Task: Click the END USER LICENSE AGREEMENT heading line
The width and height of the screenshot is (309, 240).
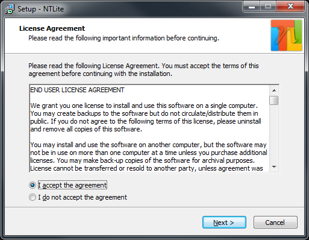Action: pyautogui.click(x=77, y=90)
